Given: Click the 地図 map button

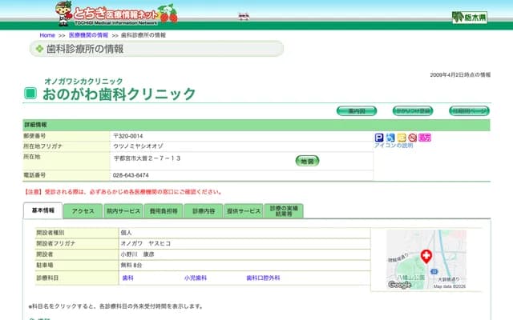Looking at the screenshot, I should pyautogui.click(x=307, y=161).
